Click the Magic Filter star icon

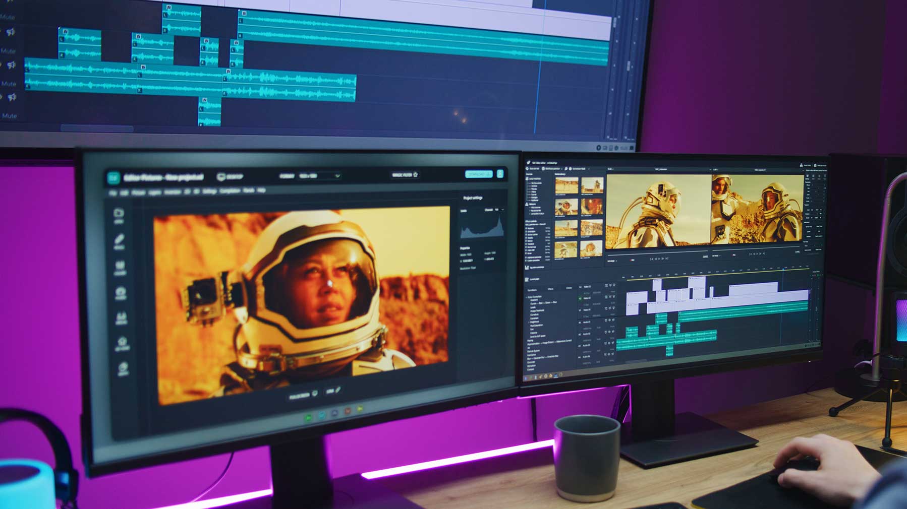416,175
